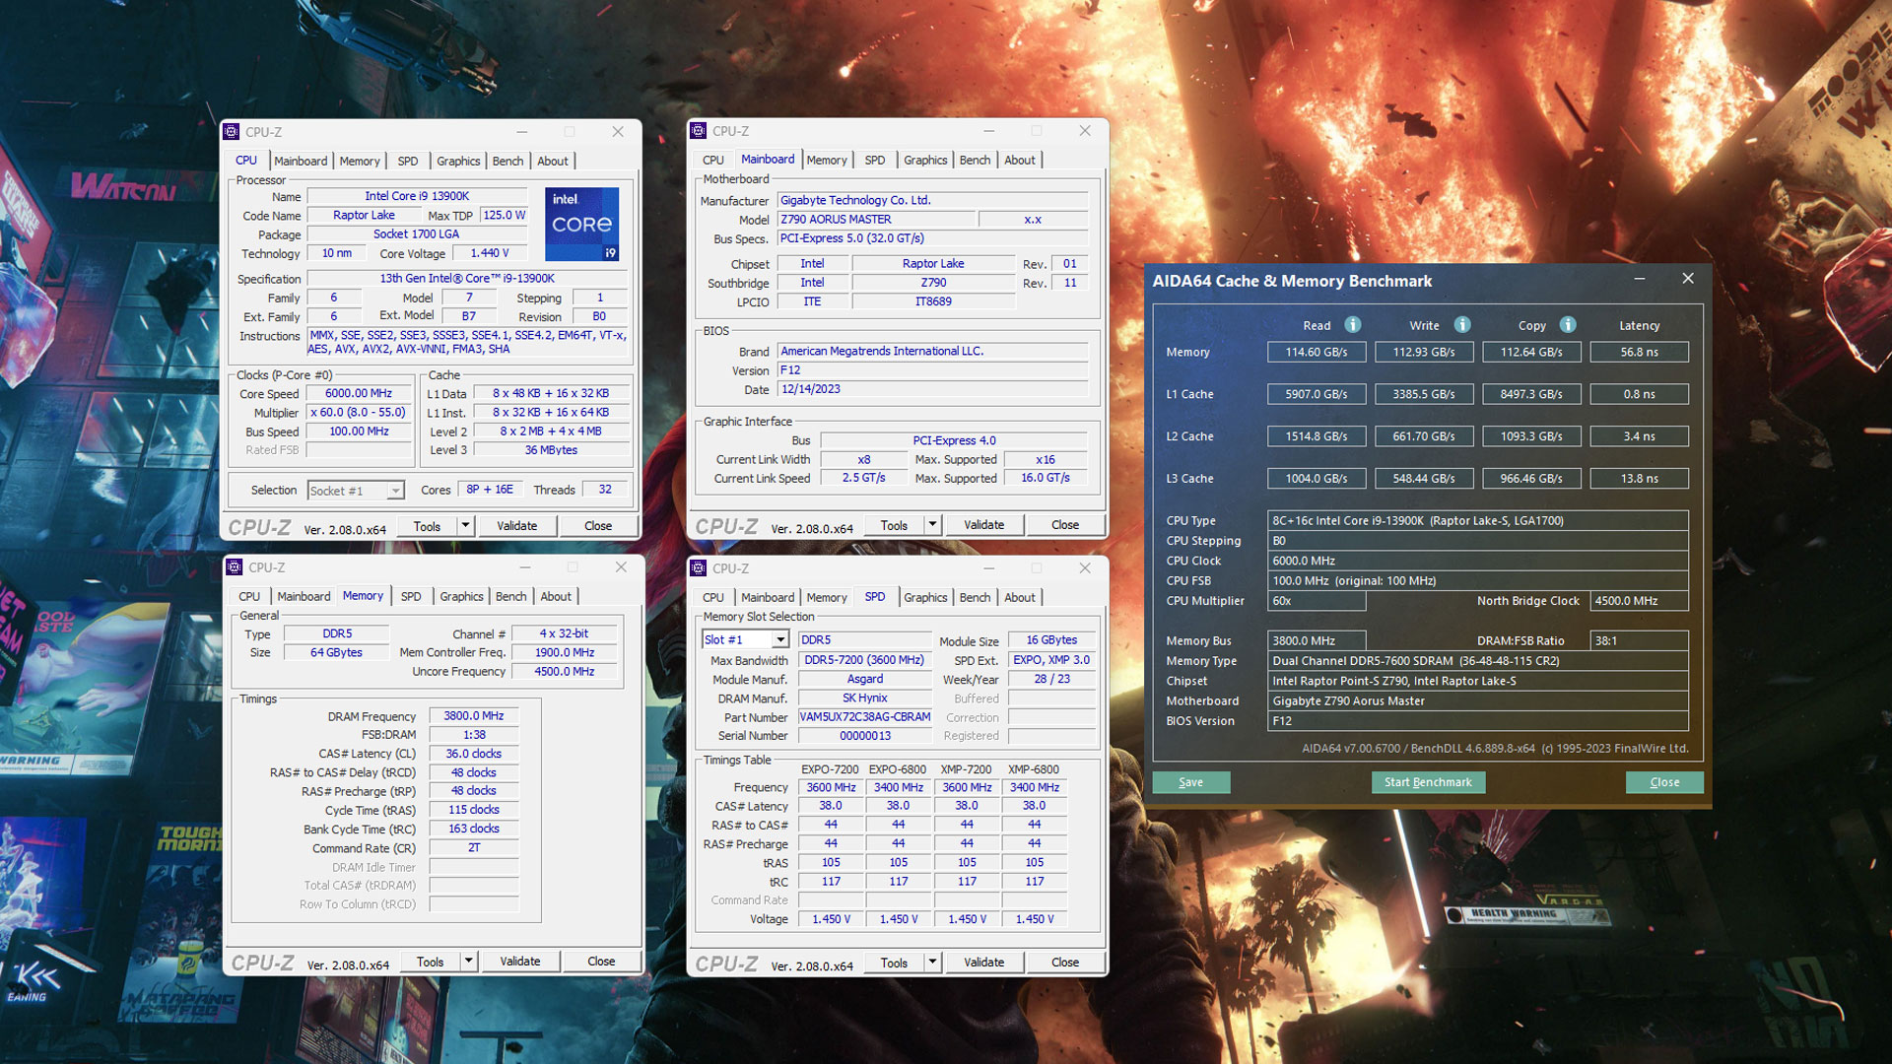Click the L1 Cache Read 5907.0 GB/s value
This screenshot has height=1064, width=1892.
pyautogui.click(x=1316, y=394)
